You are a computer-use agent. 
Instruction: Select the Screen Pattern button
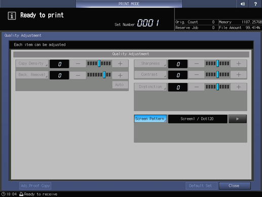tap(151, 119)
